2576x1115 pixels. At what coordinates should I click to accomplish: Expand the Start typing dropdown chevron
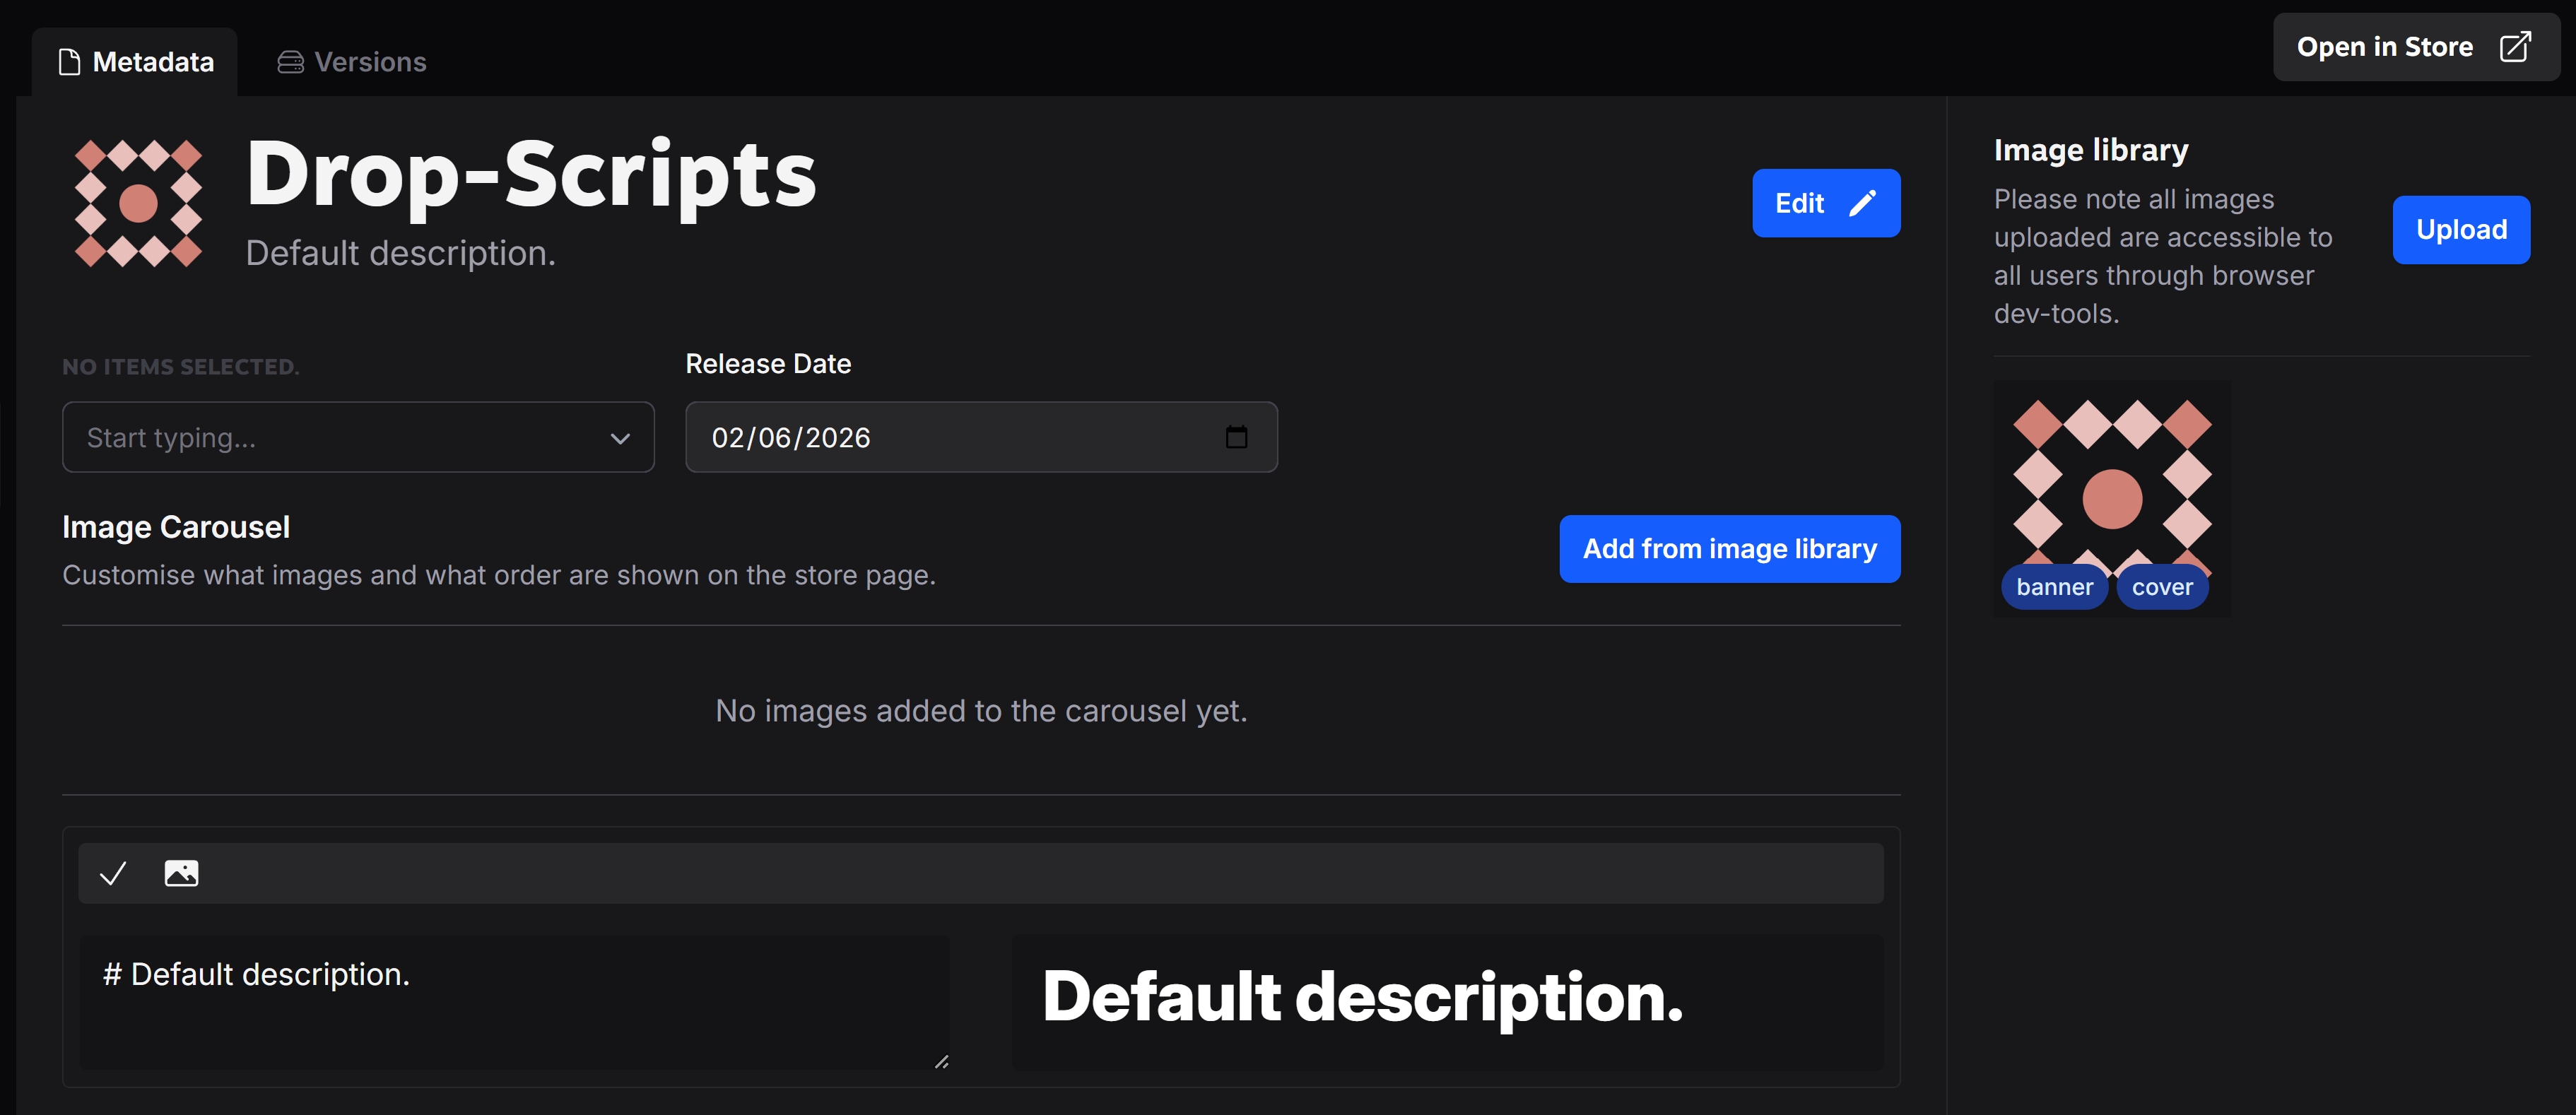point(620,438)
